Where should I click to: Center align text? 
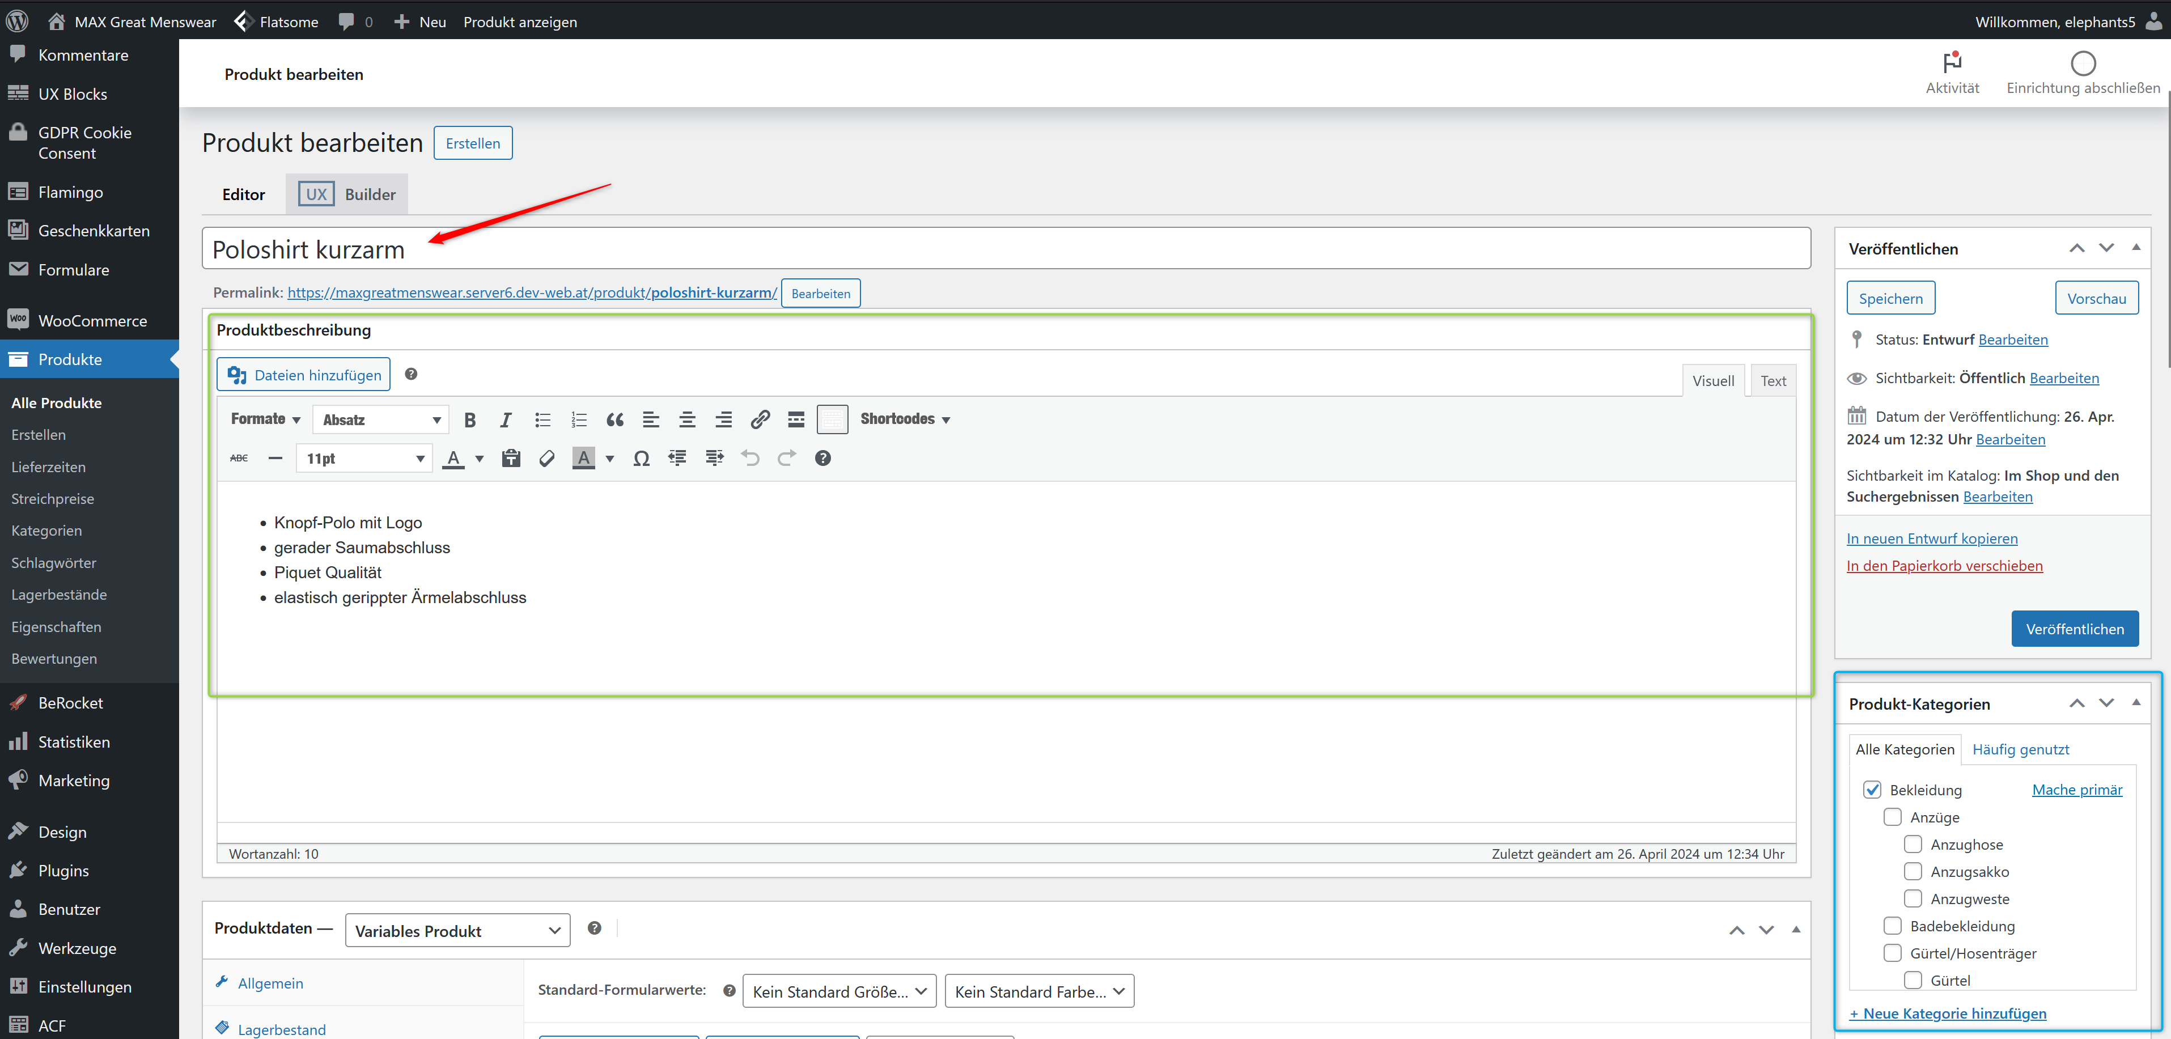click(x=688, y=419)
